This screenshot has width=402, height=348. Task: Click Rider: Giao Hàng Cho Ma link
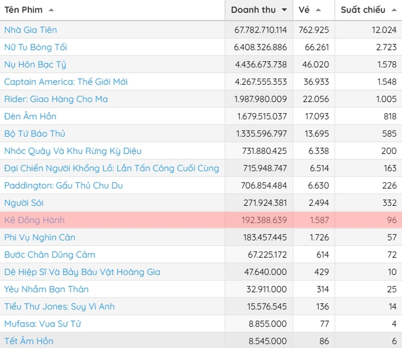click(x=56, y=99)
